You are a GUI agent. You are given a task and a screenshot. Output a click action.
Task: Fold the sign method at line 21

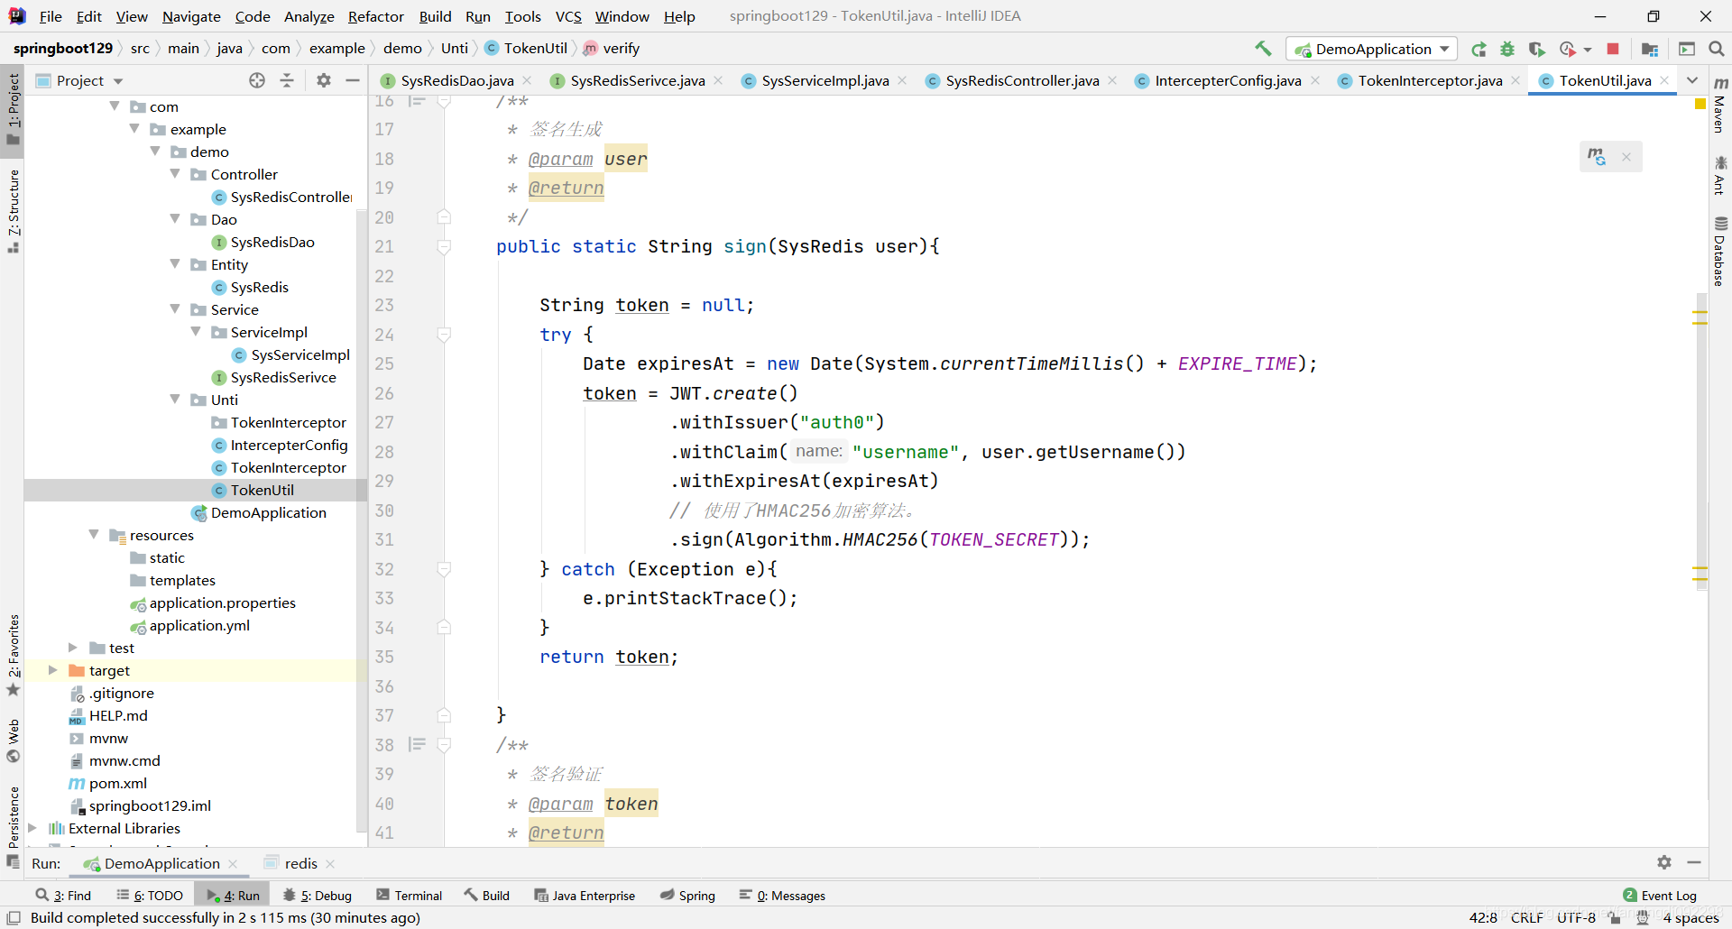444,246
